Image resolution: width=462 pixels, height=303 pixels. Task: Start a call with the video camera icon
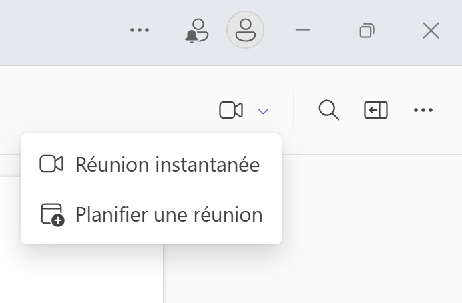[230, 111]
